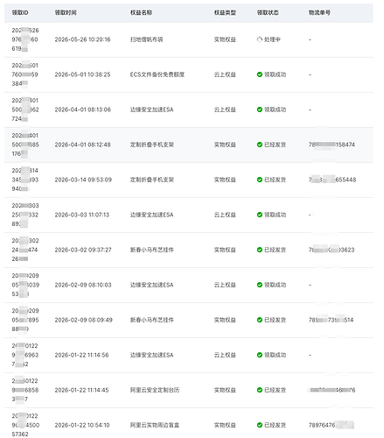Select the 领取ID column header

pyautogui.click(x=20, y=12)
